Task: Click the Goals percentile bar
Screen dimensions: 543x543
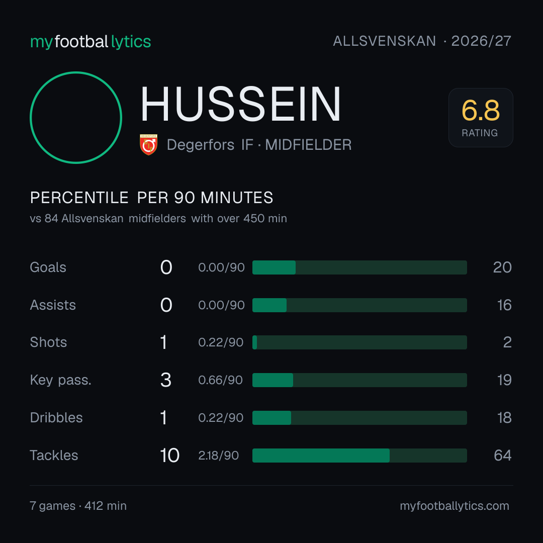Action: (359, 267)
